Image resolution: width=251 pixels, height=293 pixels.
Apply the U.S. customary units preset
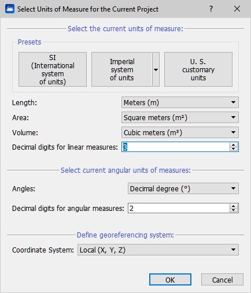pos(198,69)
